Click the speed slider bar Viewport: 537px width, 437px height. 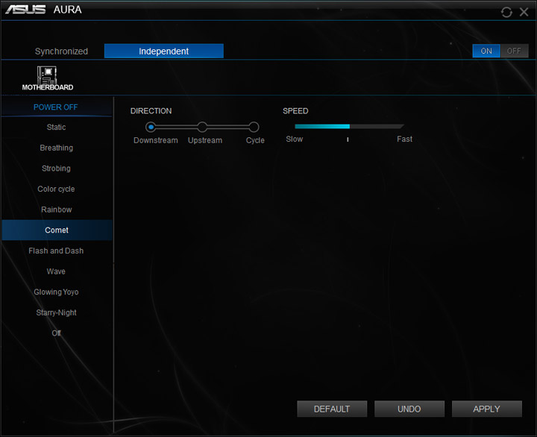(349, 126)
